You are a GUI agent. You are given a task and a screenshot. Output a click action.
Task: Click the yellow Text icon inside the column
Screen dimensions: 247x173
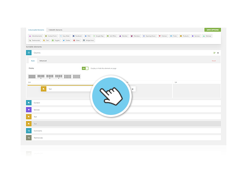[44, 89]
